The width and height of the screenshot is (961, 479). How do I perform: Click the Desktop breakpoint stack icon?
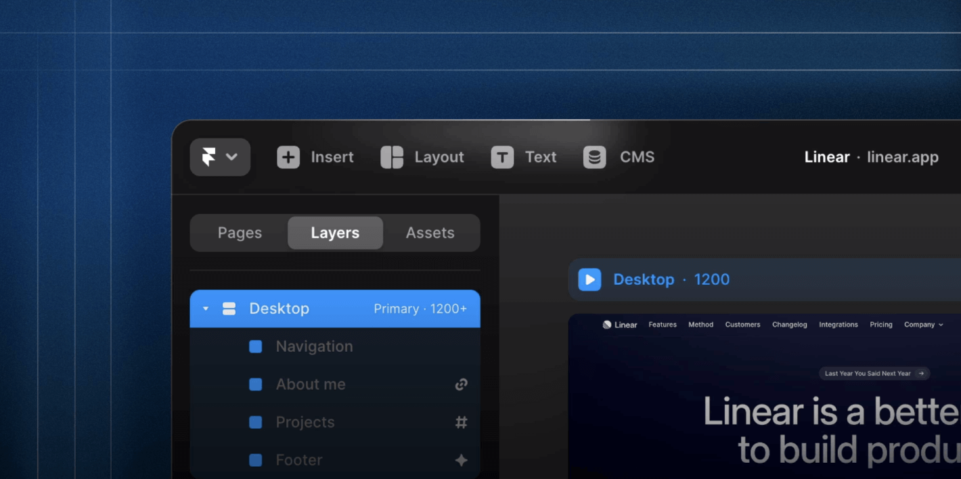[x=229, y=309]
